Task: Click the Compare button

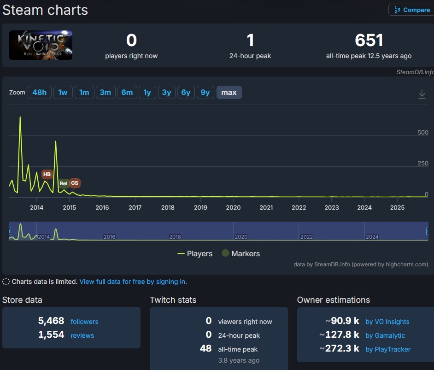Action: point(412,10)
